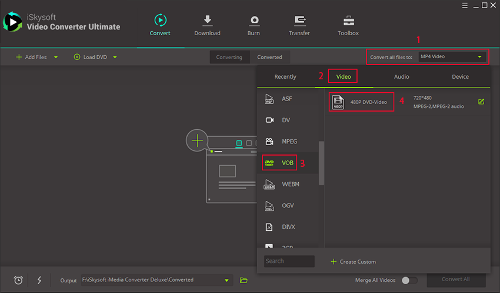500x293 pixels.
Task: Toggle Merge All Videos switch
Action: tap(409, 280)
